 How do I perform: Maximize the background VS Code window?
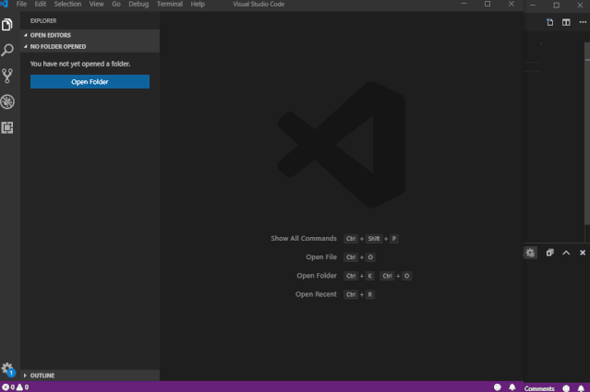(x=556, y=6)
